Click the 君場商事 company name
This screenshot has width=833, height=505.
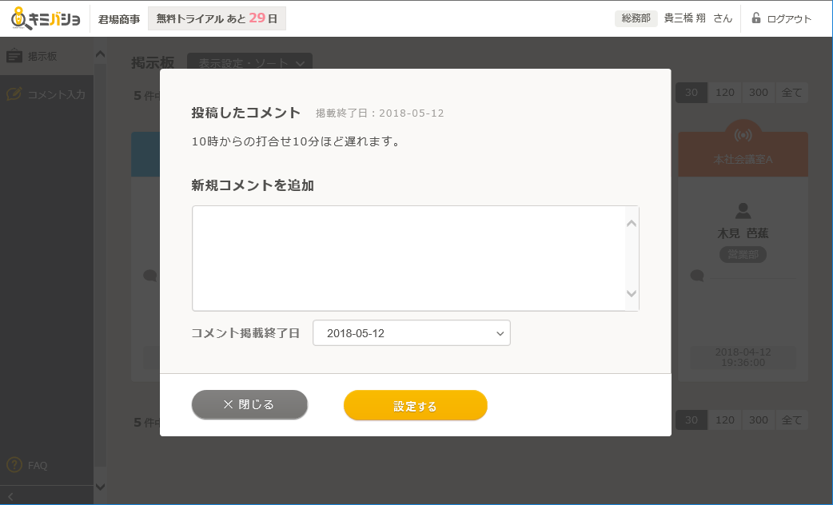tap(119, 19)
